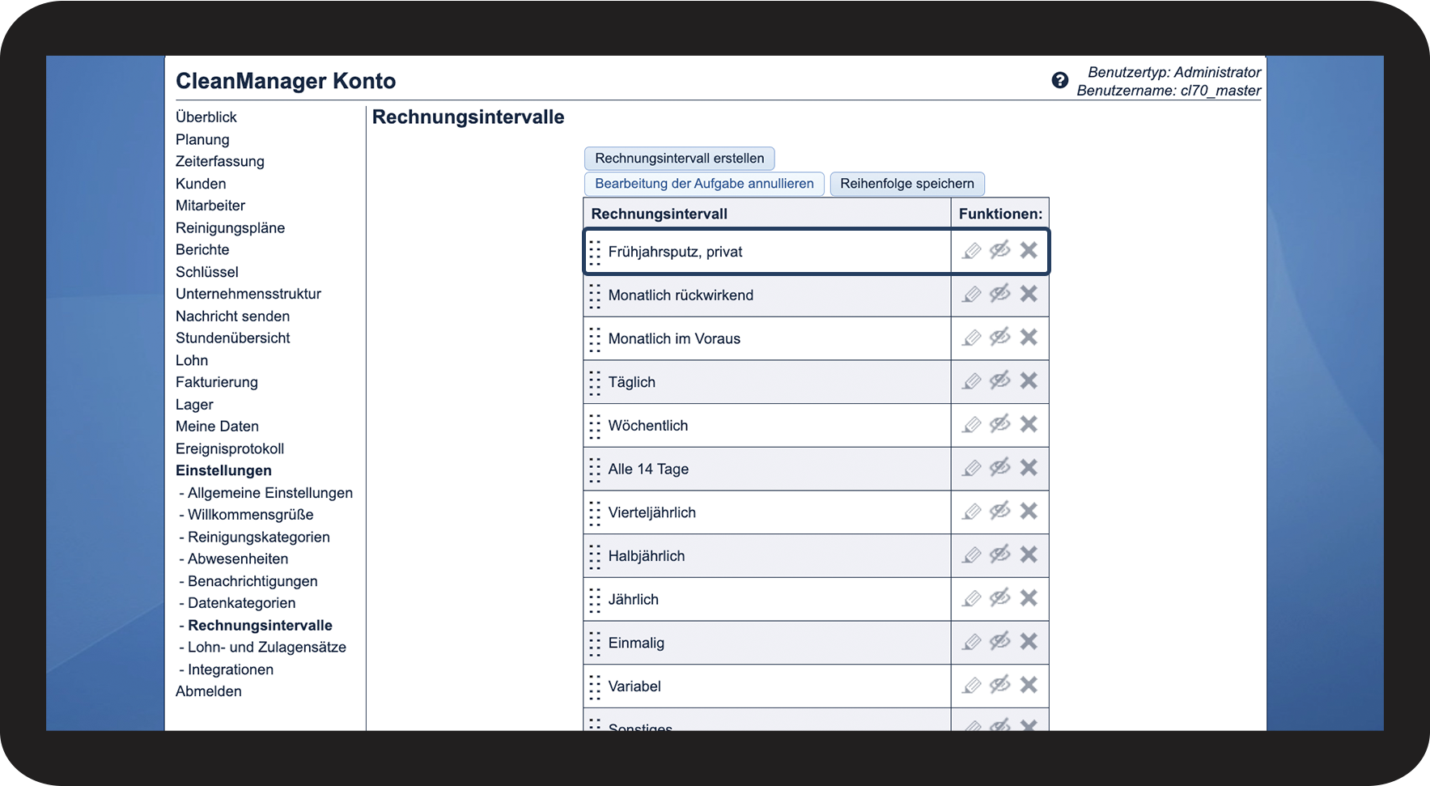
Task: Edit the Einmalig interval
Action: pyautogui.click(x=972, y=643)
